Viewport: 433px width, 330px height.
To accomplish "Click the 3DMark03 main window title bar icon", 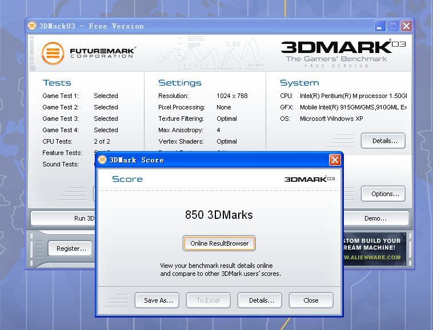I will [32, 26].
